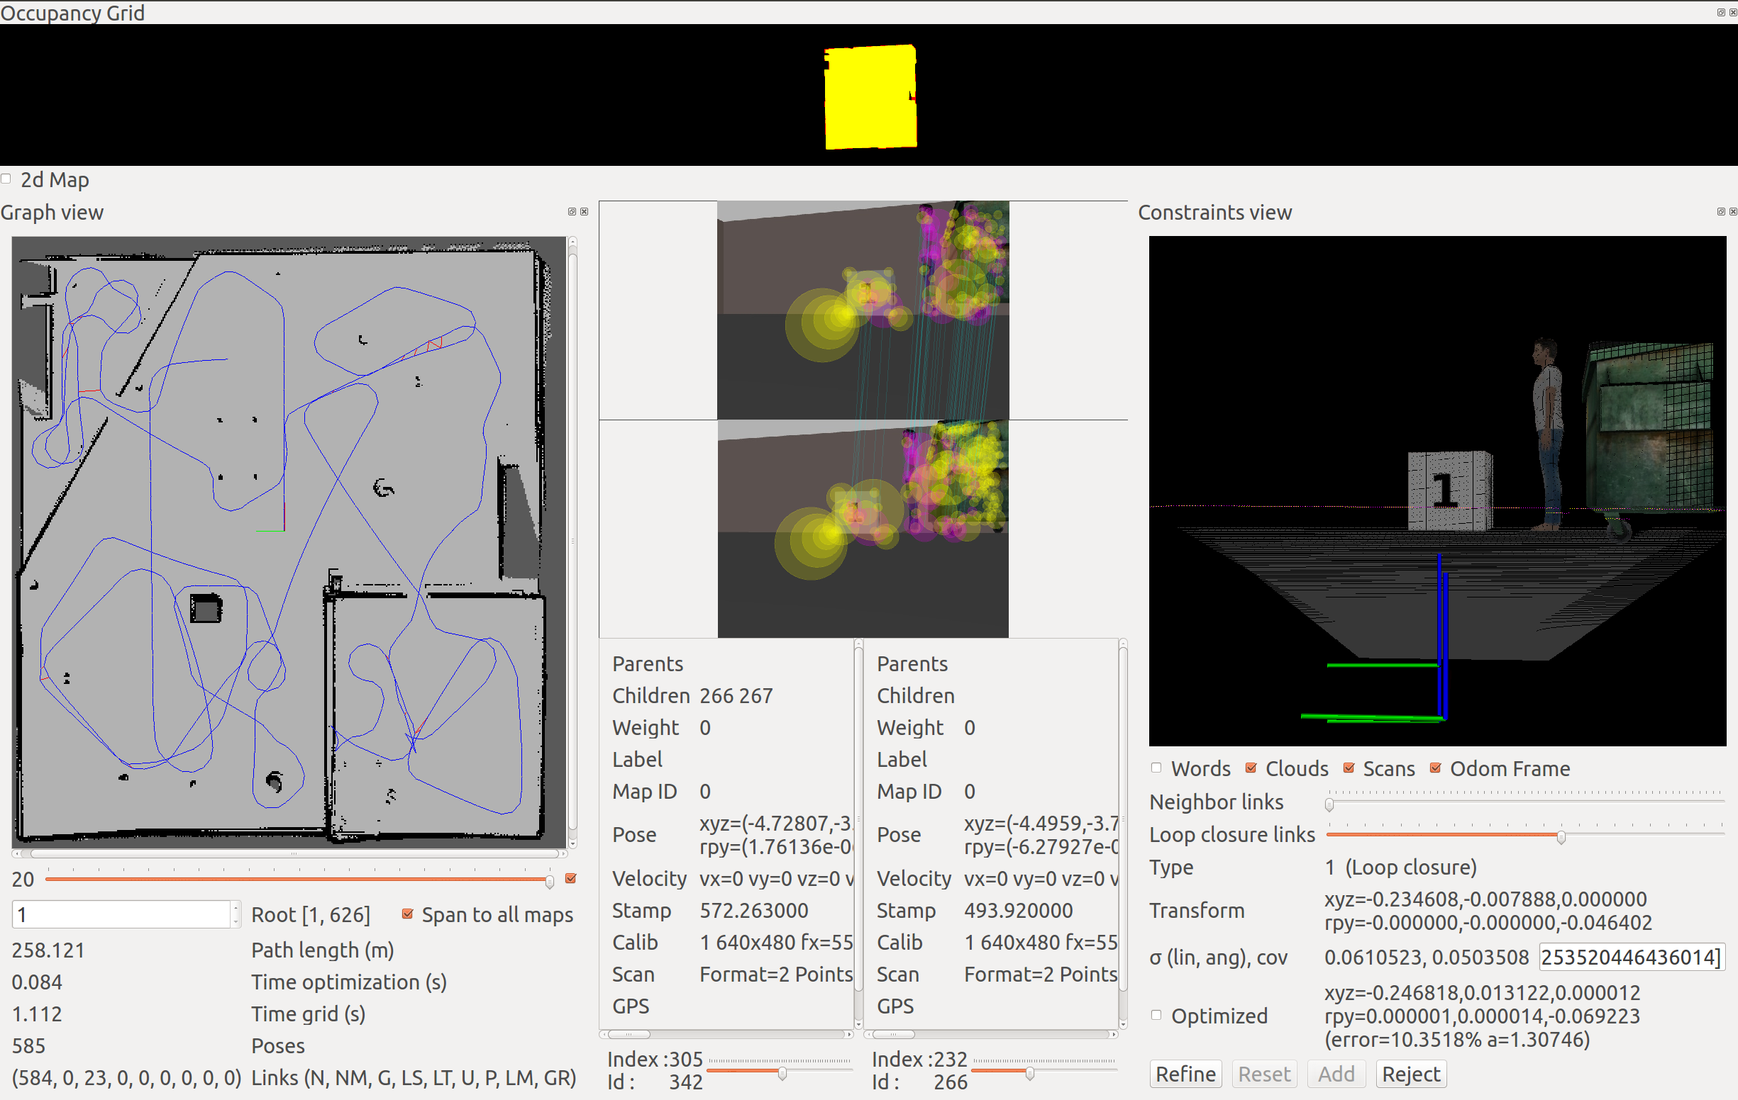Uncheck Span to all maps
1738x1100 pixels.
click(x=407, y=914)
